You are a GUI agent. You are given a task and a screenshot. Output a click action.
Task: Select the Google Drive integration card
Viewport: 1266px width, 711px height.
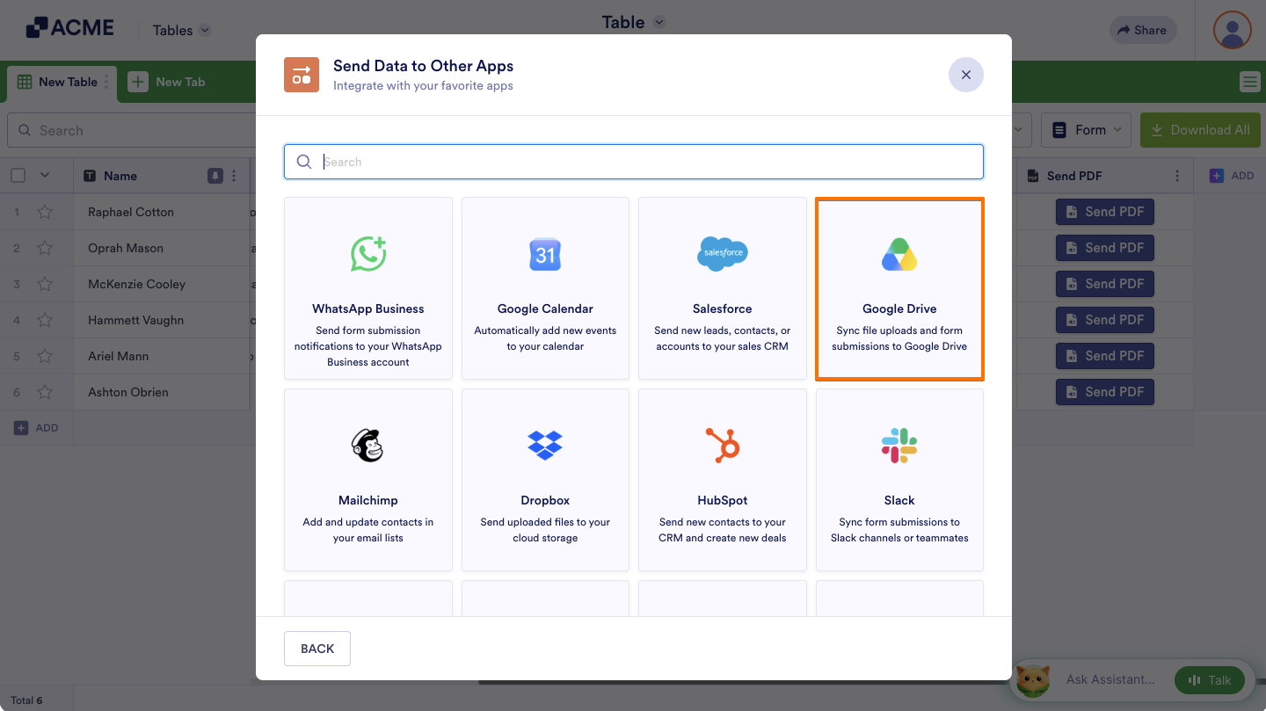coord(899,288)
